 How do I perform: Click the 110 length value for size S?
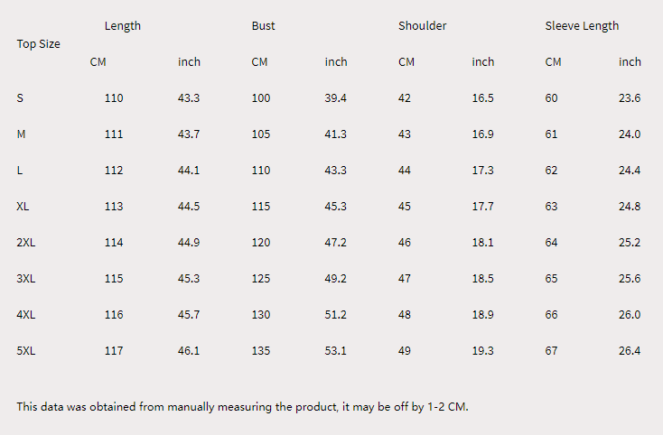pyautogui.click(x=114, y=98)
